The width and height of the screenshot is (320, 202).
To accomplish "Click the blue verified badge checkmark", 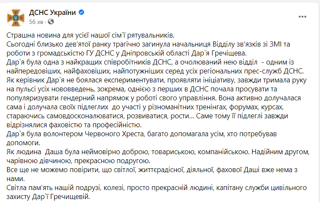I will pos(81,12).
